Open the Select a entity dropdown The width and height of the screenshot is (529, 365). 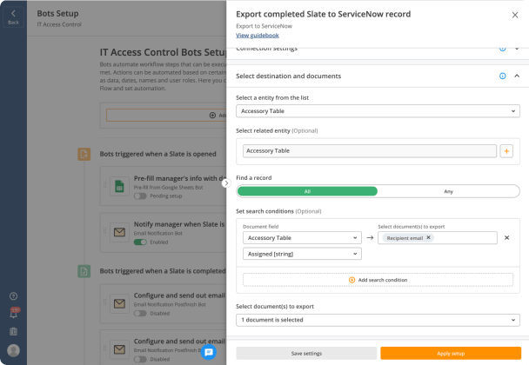tap(378, 111)
